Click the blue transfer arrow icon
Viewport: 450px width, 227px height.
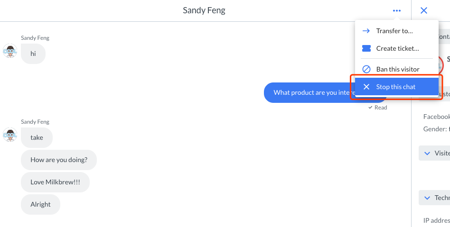point(366,31)
